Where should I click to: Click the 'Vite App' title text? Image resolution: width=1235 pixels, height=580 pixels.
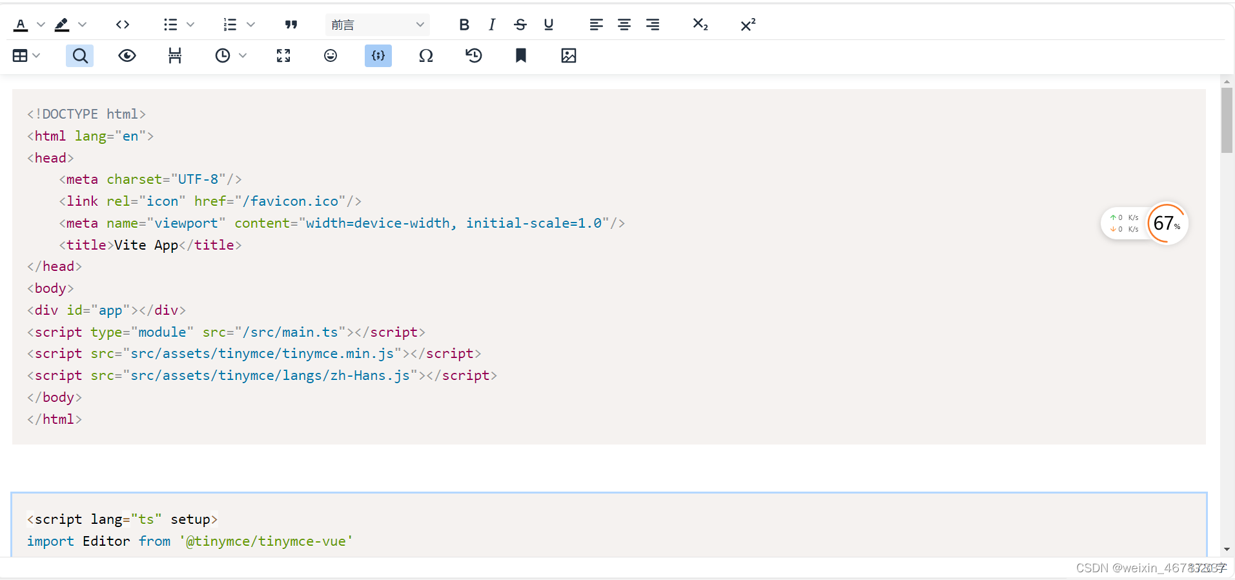[146, 245]
